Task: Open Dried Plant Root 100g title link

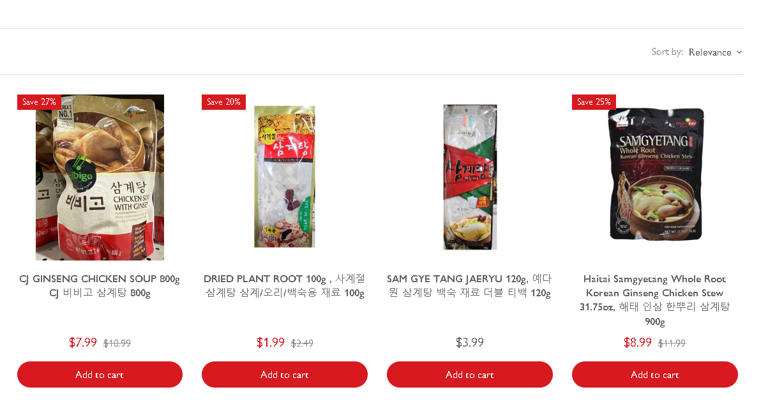Action: pyautogui.click(x=285, y=286)
